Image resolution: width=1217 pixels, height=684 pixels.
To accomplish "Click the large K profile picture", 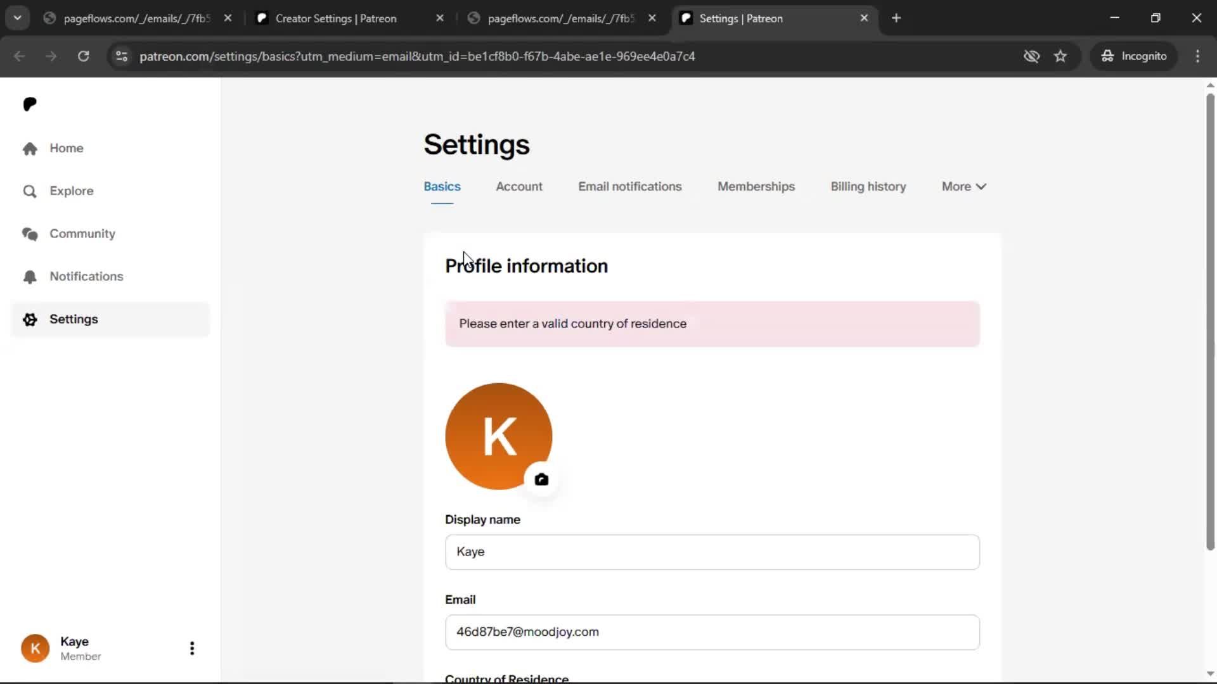I will (499, 436).
